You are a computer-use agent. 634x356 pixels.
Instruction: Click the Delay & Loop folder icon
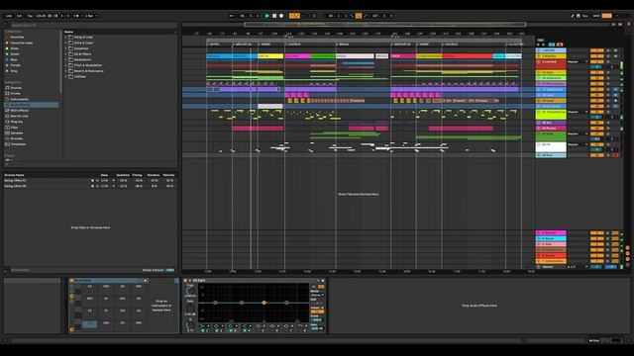[70, 37]
